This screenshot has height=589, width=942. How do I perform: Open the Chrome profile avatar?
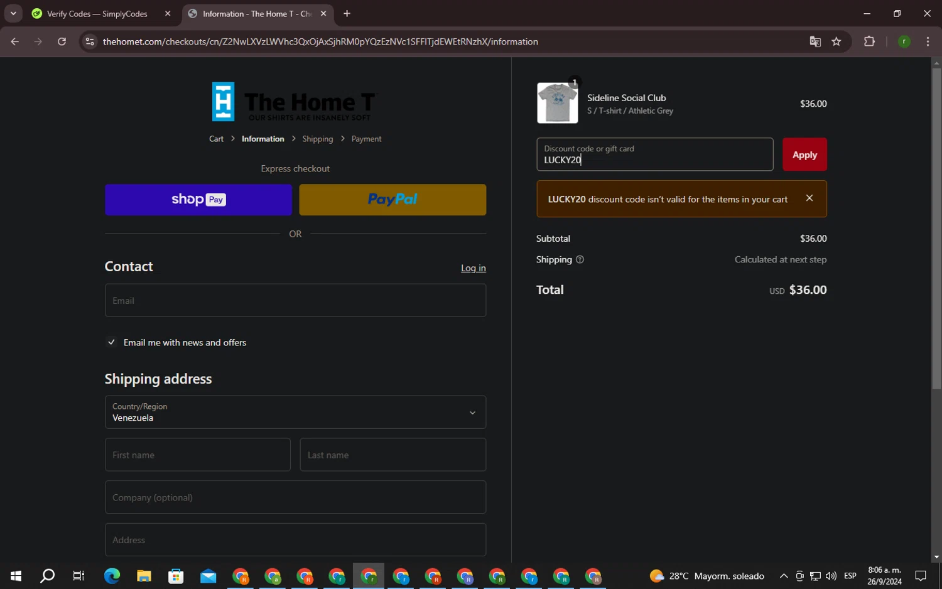[904, 41]
